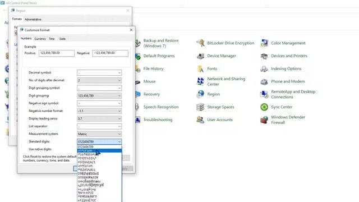Switch to the Date tab
This screenshot has width=359, height=202.
pyautogui.click(x=62, y=39)
